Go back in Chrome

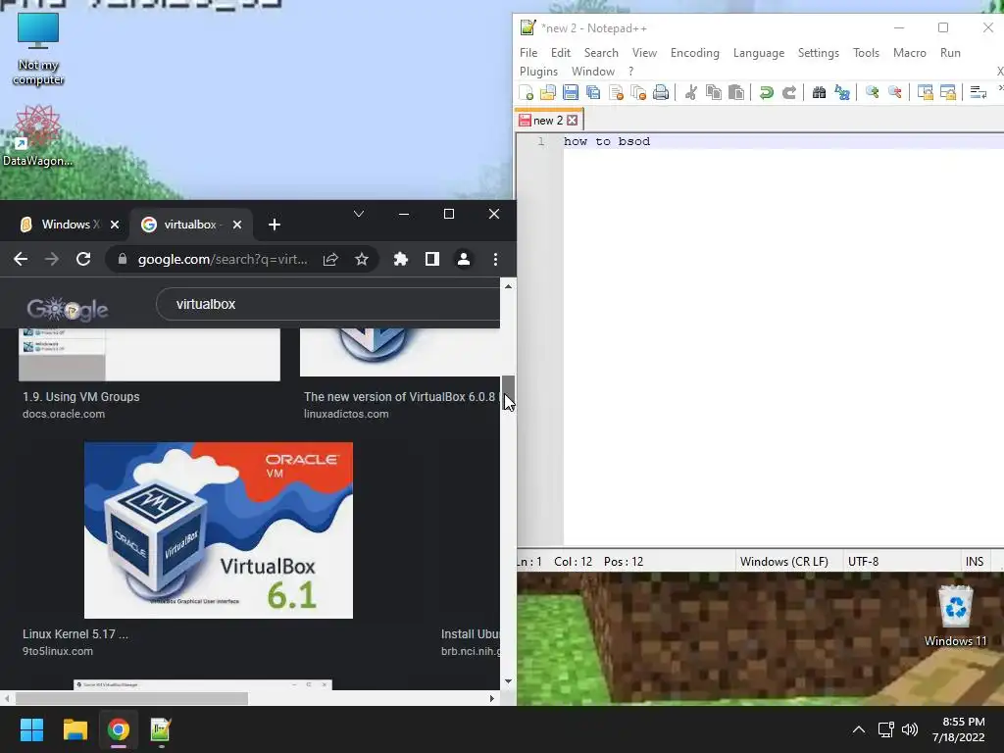click(21, 259)
